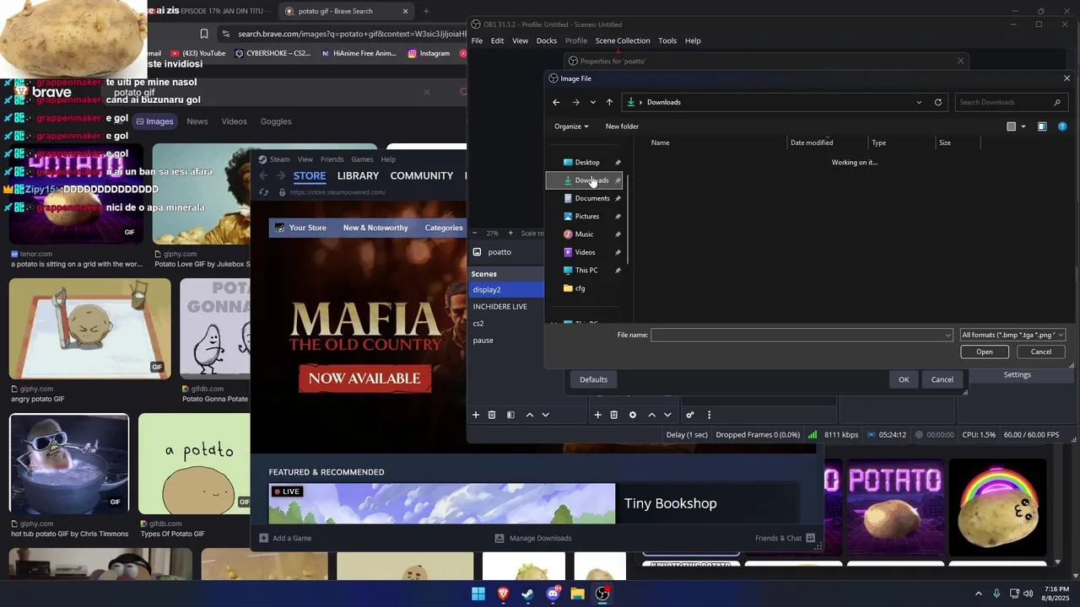Move scene down in OBS Scenes panel

[x=545, y=415]
